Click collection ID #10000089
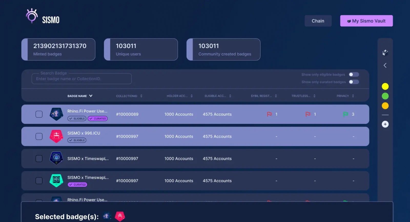410x222 pixels. (127, 114)
